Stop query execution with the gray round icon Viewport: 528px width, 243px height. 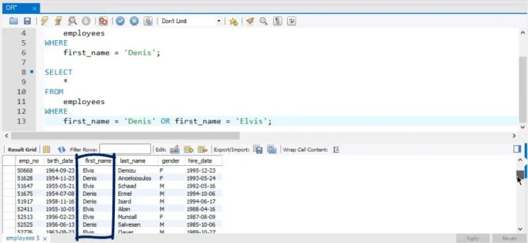86,21
